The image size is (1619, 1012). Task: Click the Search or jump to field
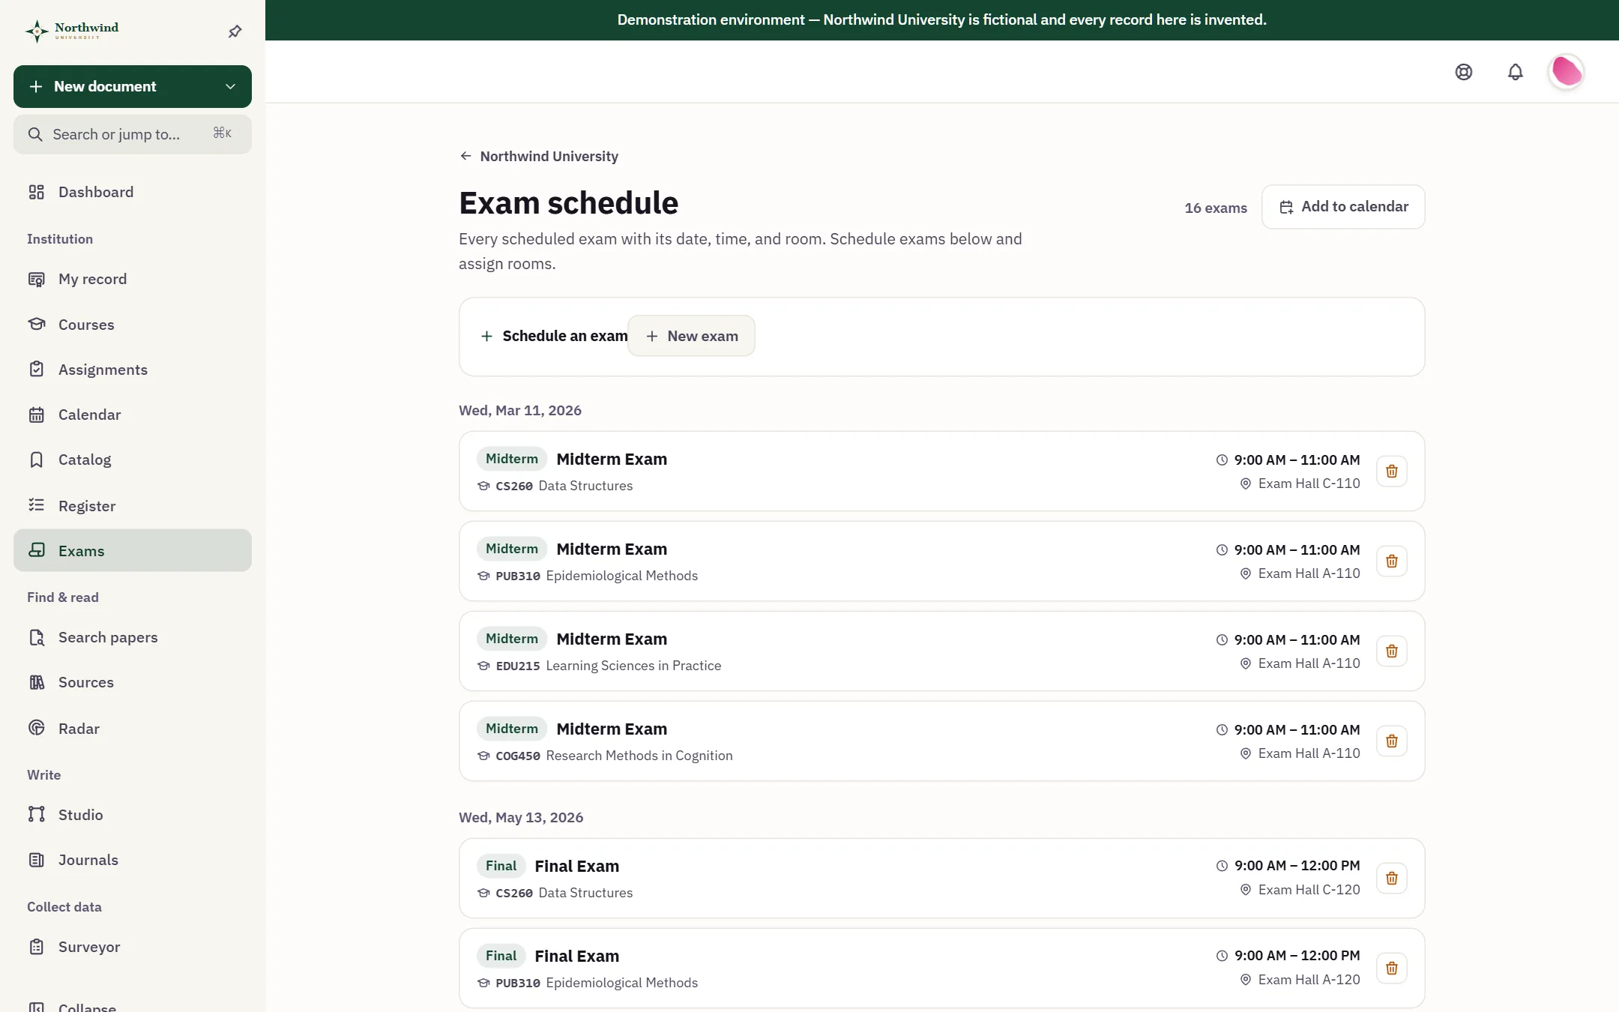point(133,134)
